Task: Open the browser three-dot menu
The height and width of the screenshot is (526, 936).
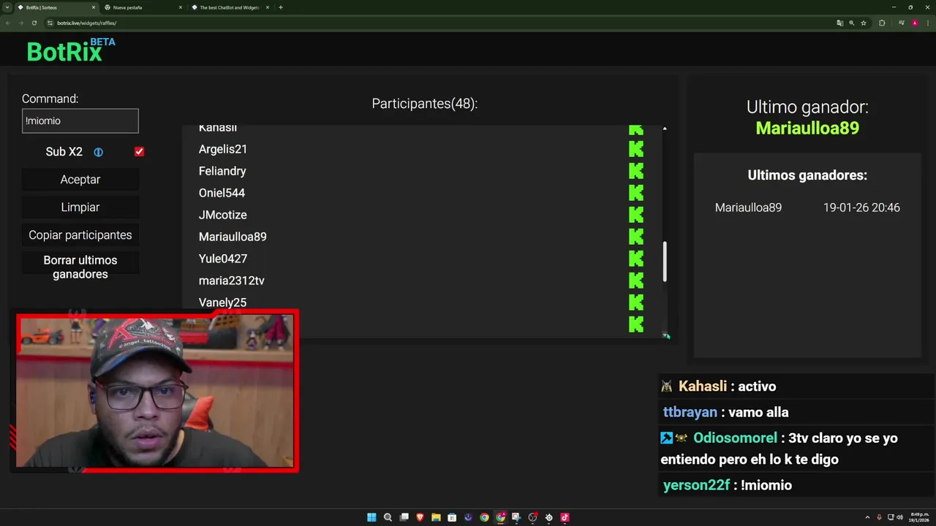Action: coord(927,23)
